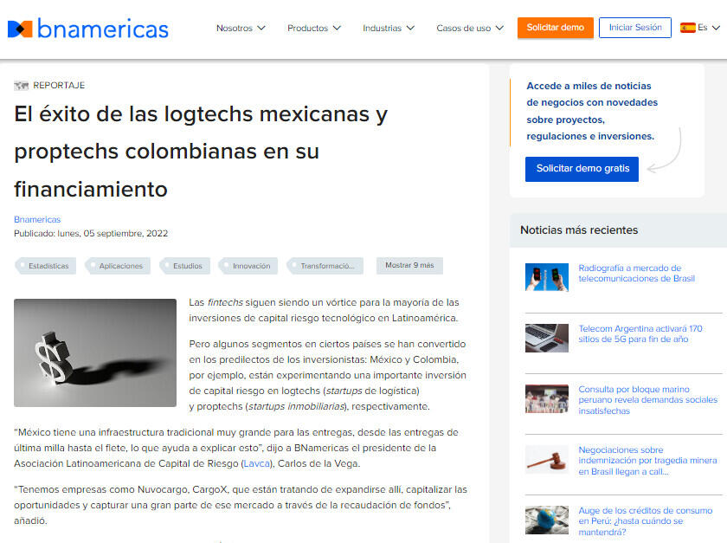Click the gavel thumbnail for mining news
727x543 pixels.
tap(547, 459)
